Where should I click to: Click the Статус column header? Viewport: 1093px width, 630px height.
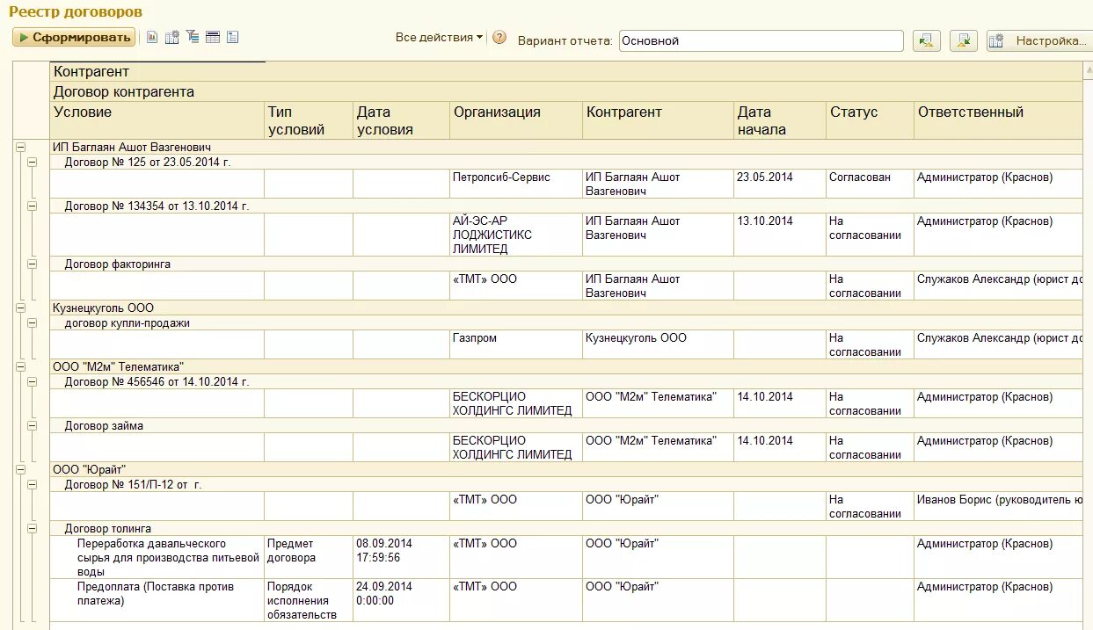click(x=870, y=120)
